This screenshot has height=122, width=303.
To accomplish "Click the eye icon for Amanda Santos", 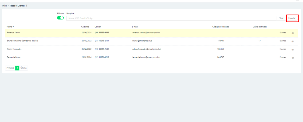I will [x=293, y=33].
